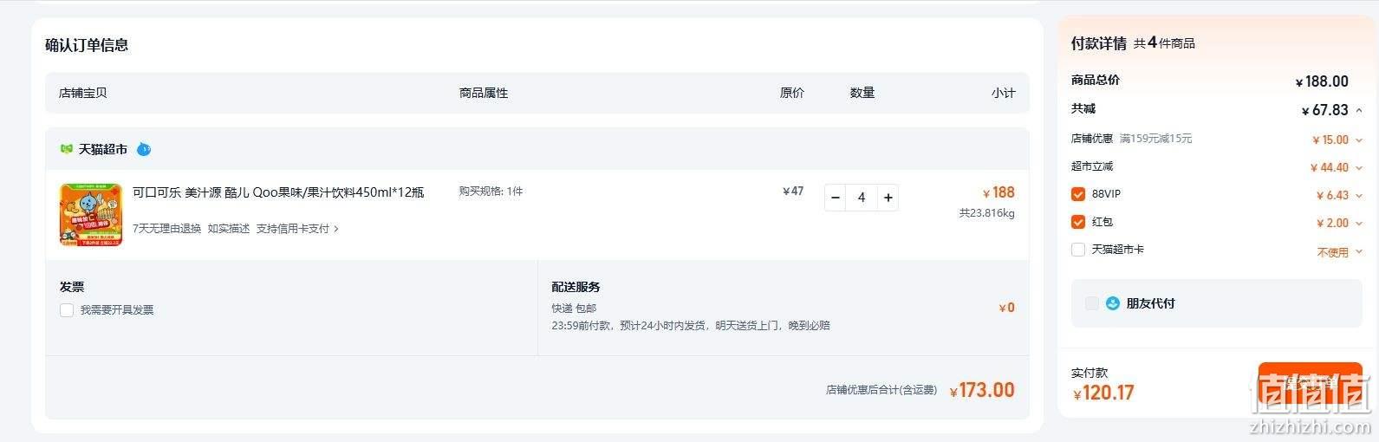Viewport: 1379px width, 442px height.
Task: Click the ¥173.00 store total amount
Action: (x=982, y=391)
